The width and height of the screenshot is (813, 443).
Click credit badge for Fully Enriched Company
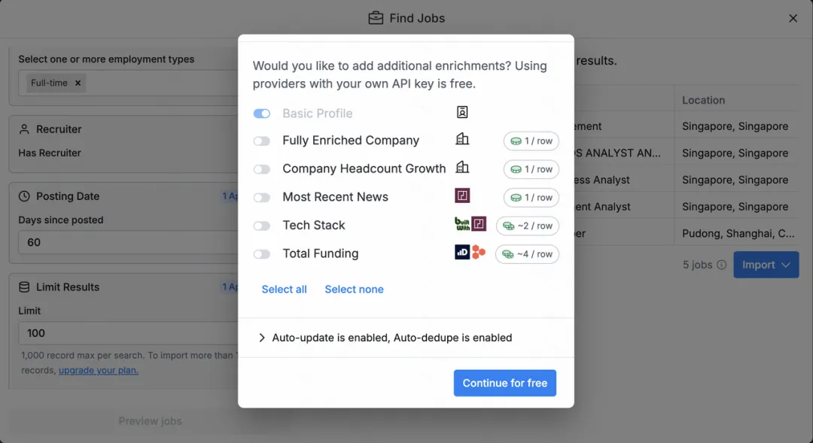tap(531, 141)
